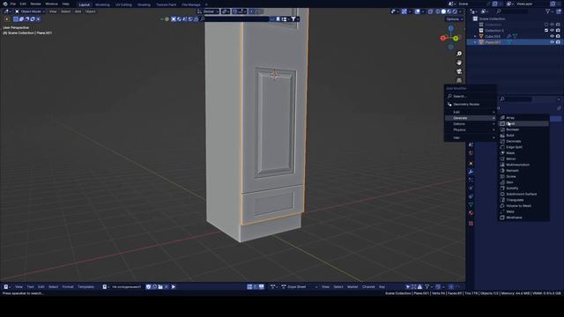Open the Help menu
This screenshot has width=564, height=317.
point(65,4)
